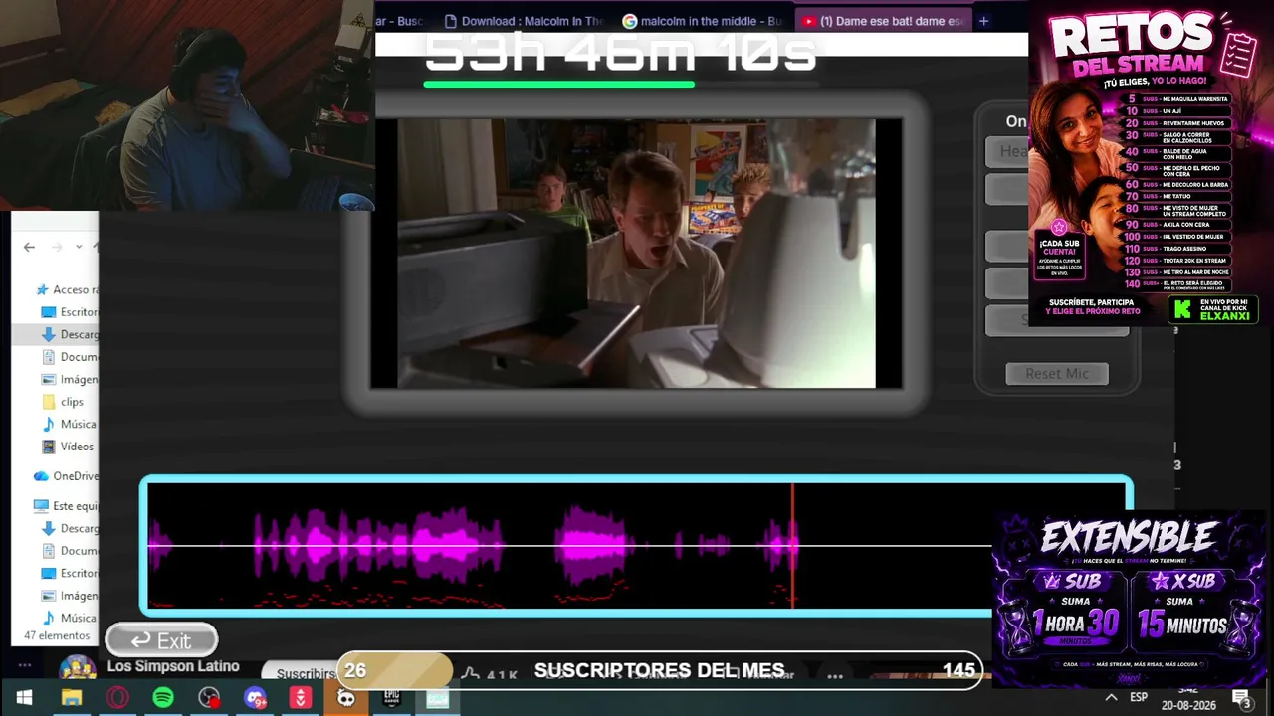Open Escritorio under Este equipo
Image resolution: width=1274 pixels, height=716 pixels.
(x=69, y=573)
